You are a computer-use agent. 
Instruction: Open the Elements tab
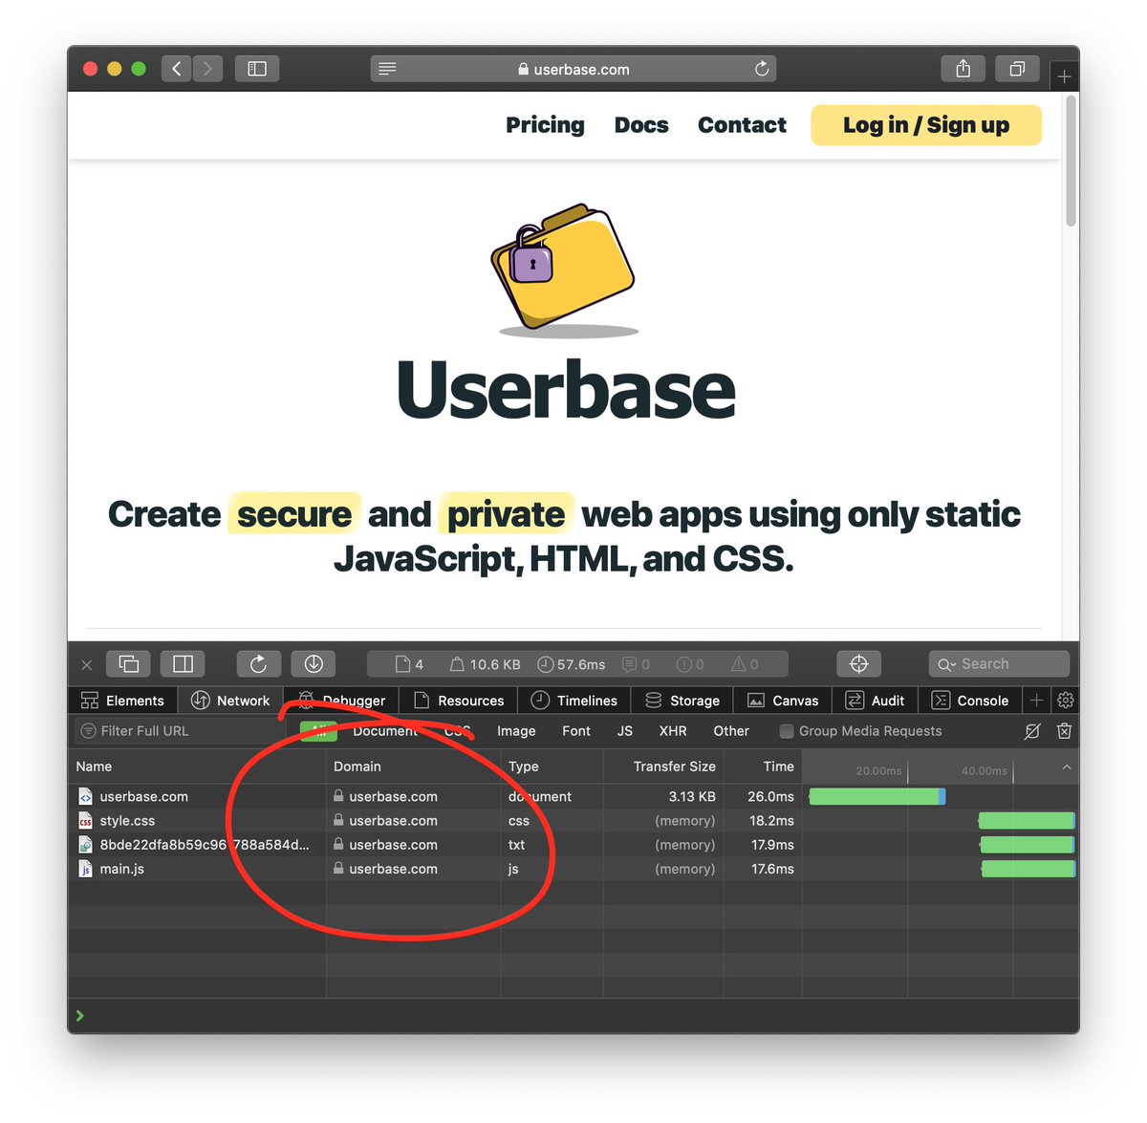(x=123, y=701)
